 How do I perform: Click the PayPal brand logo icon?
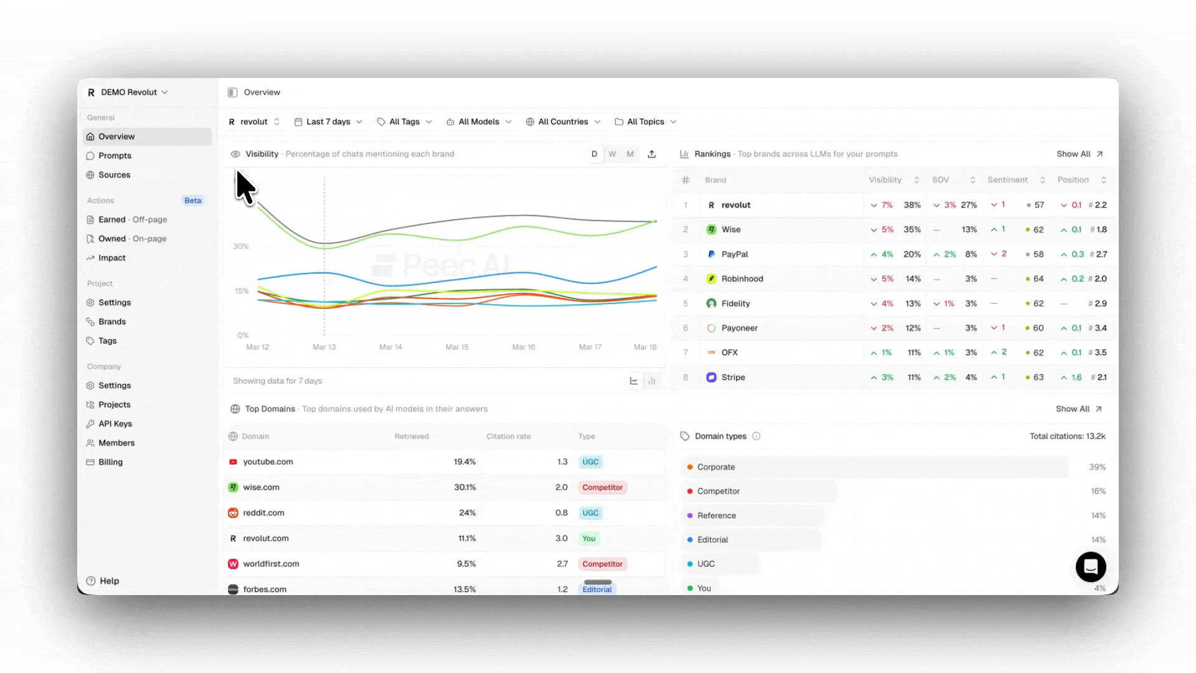[711, 254]
